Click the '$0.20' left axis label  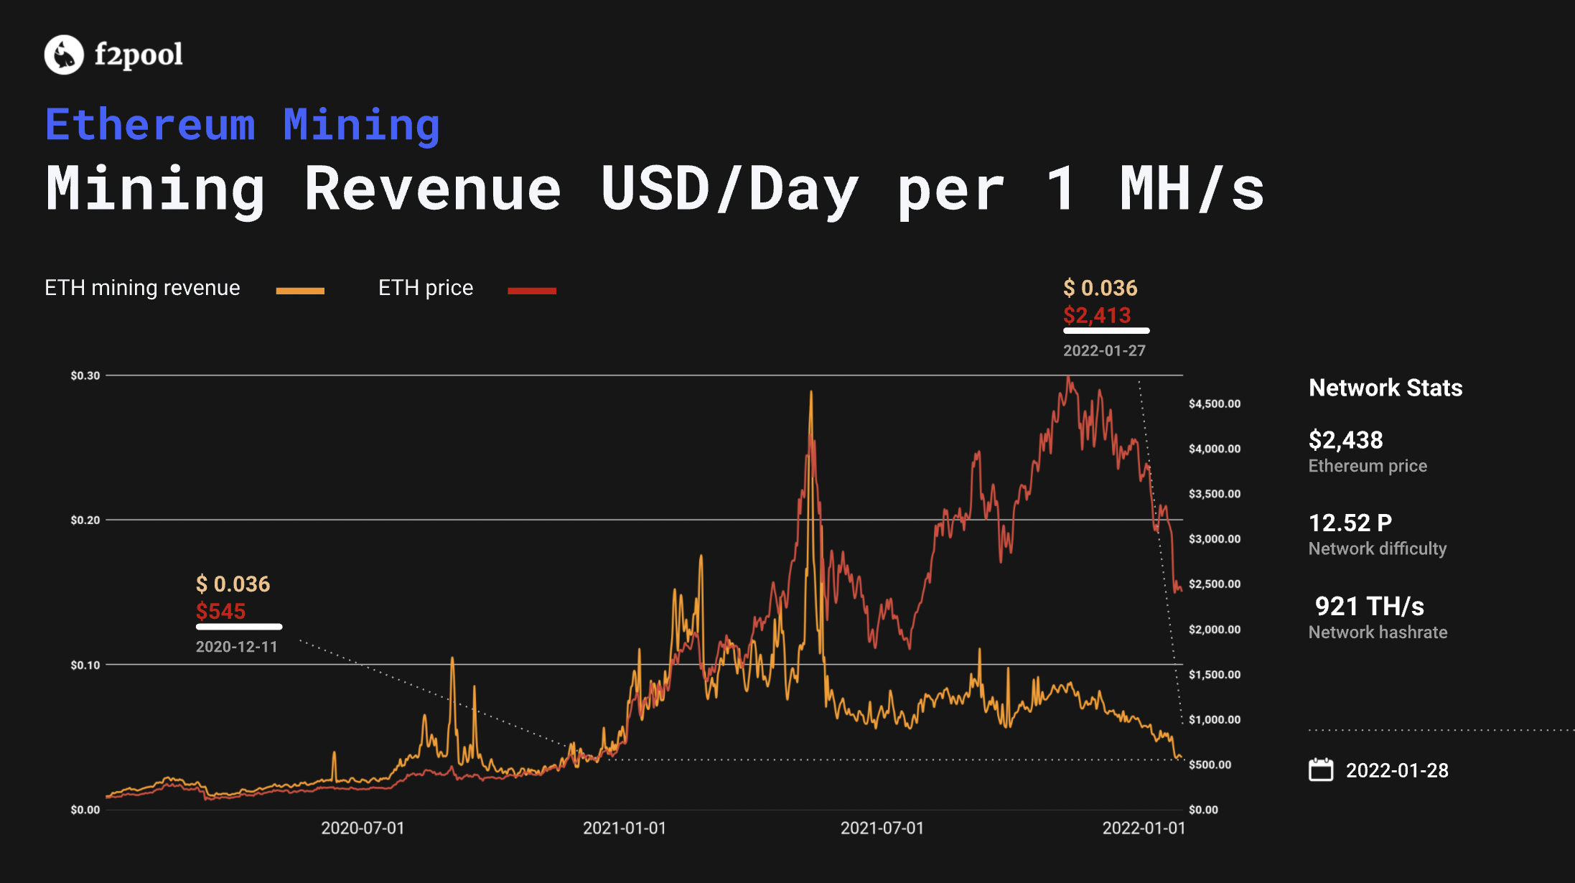click(x=85, y=520)
